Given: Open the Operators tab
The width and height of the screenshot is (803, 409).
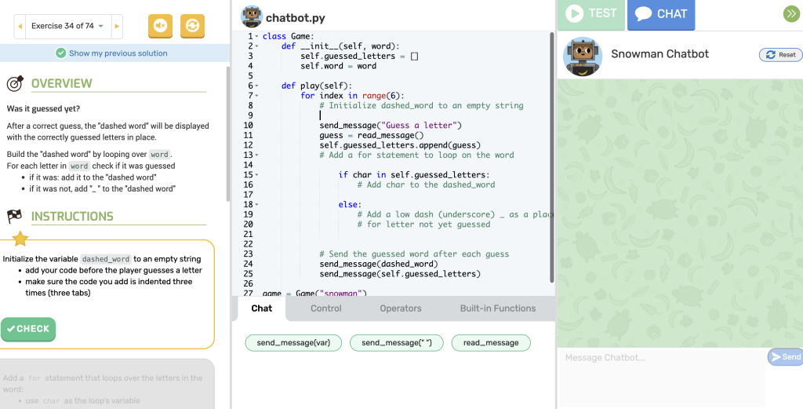Looking at the screenshot, I should (401, 309).
